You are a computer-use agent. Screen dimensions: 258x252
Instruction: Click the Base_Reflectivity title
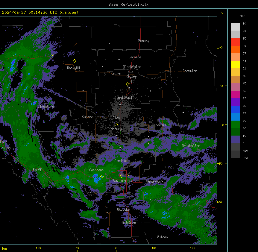tap(129, 4)
